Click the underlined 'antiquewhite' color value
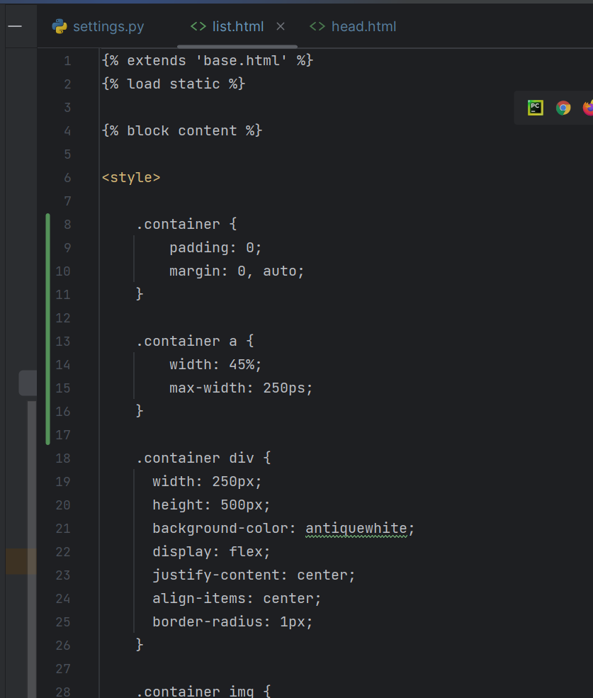The width and height of the screenshot is (593, 698). pyautogui.click(x=356, y=529)
